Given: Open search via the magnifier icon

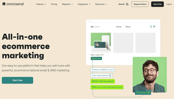Looking at the screenshot, I should pos(127,4).
